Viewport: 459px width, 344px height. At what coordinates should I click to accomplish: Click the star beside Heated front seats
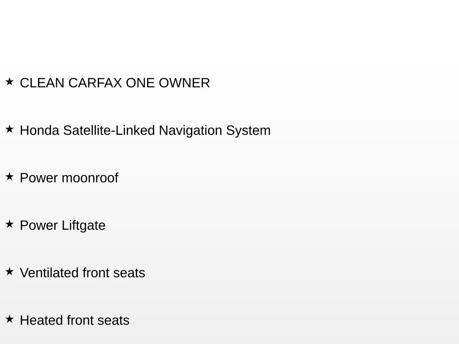(9, 319)
